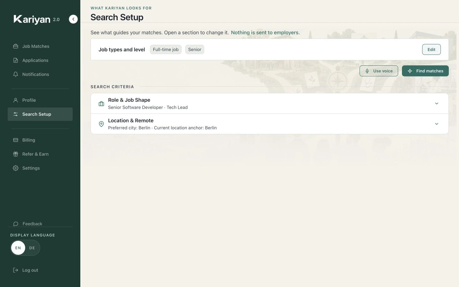Click the Kariyan logo
The image size is (459, 287).
pos(32,19)
